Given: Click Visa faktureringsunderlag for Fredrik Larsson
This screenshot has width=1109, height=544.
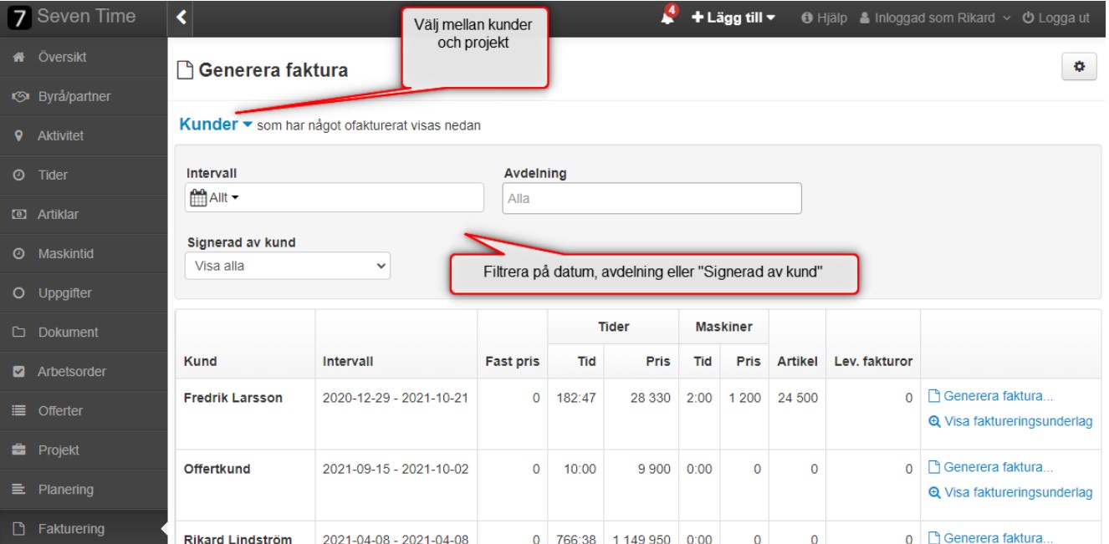Looking at the screenshot, I should pyautogui.click(x=1018, y=422).
